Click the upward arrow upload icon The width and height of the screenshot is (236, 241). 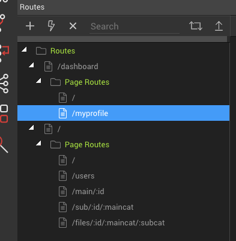tap(219, 26)
